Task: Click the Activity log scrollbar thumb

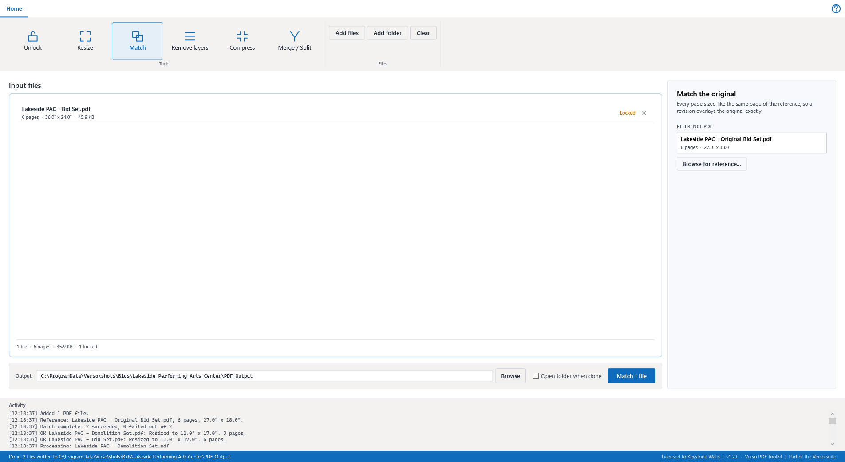Action: [832, 421]
